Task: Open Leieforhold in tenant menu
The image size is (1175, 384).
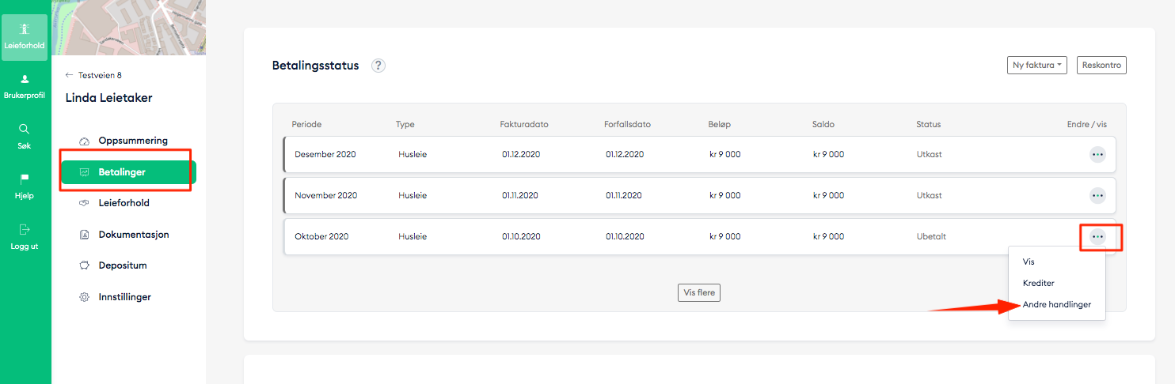Action: 124,203
